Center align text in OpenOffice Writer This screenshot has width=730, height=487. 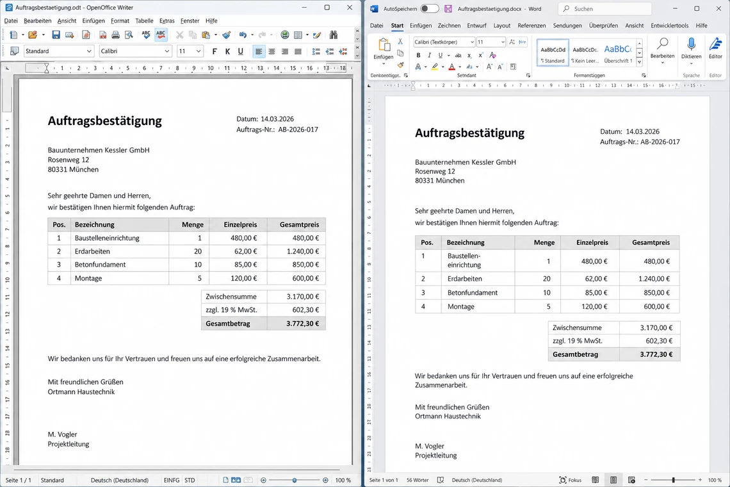(272, 51)
